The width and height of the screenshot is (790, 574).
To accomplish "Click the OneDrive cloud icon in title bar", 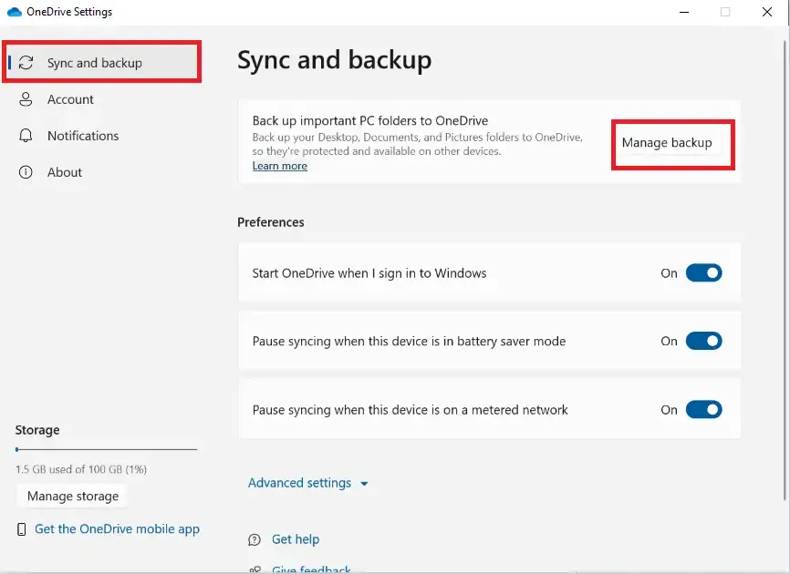I will pyautogui.click(x=14, y=12).
